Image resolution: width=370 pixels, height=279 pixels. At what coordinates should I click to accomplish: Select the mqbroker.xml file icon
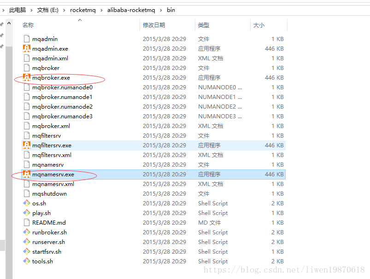27,126
